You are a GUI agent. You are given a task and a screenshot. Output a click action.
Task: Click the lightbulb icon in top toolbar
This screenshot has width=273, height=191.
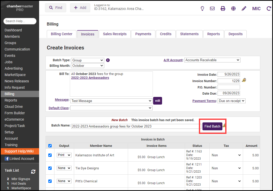pyautogui.click(x=202, y=8)
